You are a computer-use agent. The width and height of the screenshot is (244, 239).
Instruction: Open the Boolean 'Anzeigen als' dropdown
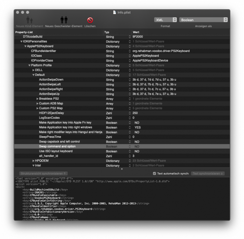(203, 20)
